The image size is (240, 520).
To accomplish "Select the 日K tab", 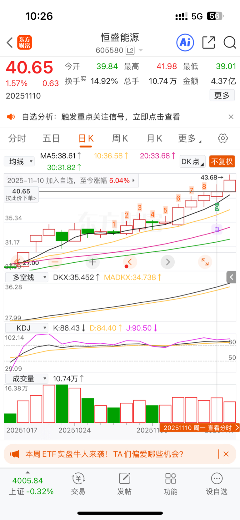I will 86,139.
